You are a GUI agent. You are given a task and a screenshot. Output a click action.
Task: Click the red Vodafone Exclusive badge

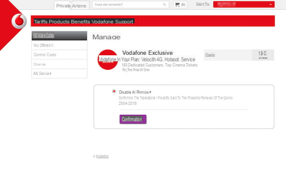click(x=108, y=59)
